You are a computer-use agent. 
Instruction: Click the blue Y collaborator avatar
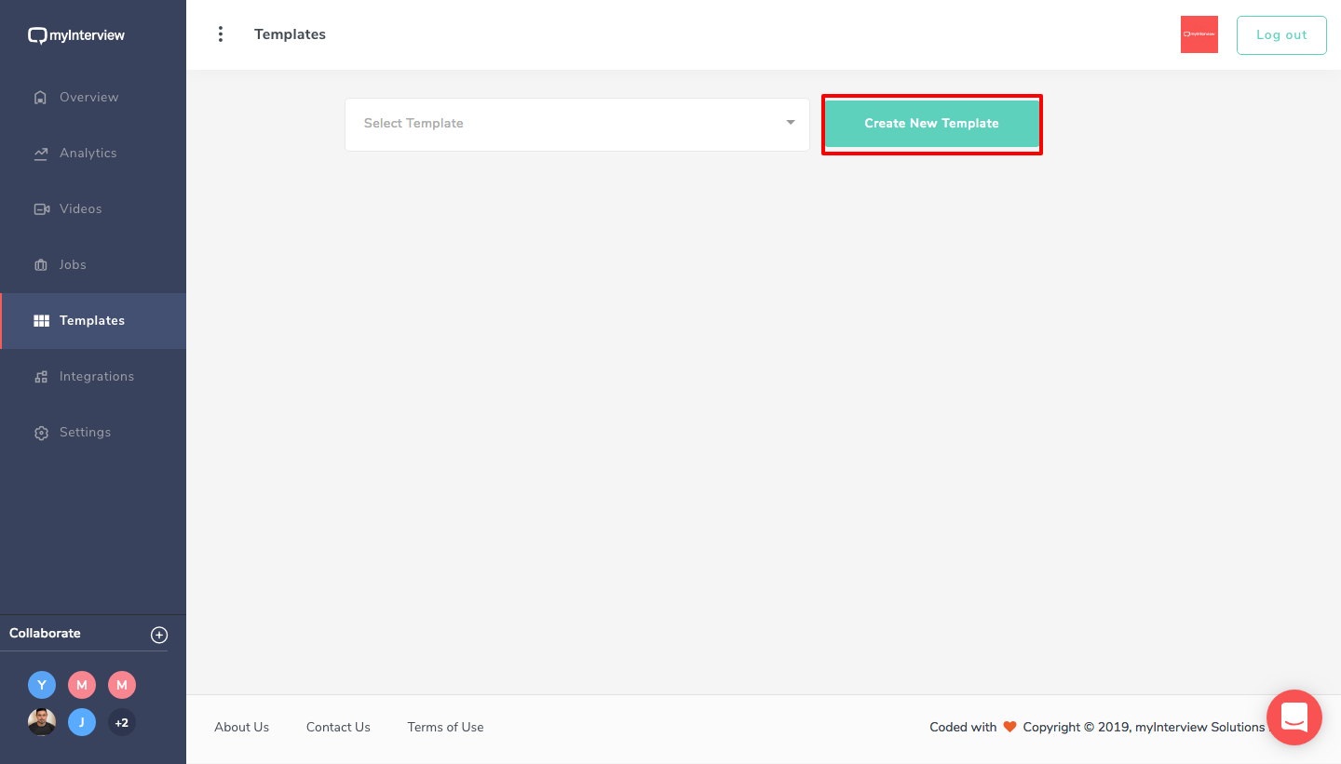point(42,686)
